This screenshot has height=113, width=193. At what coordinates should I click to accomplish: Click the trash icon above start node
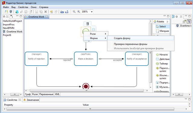[x=87, y=24]
